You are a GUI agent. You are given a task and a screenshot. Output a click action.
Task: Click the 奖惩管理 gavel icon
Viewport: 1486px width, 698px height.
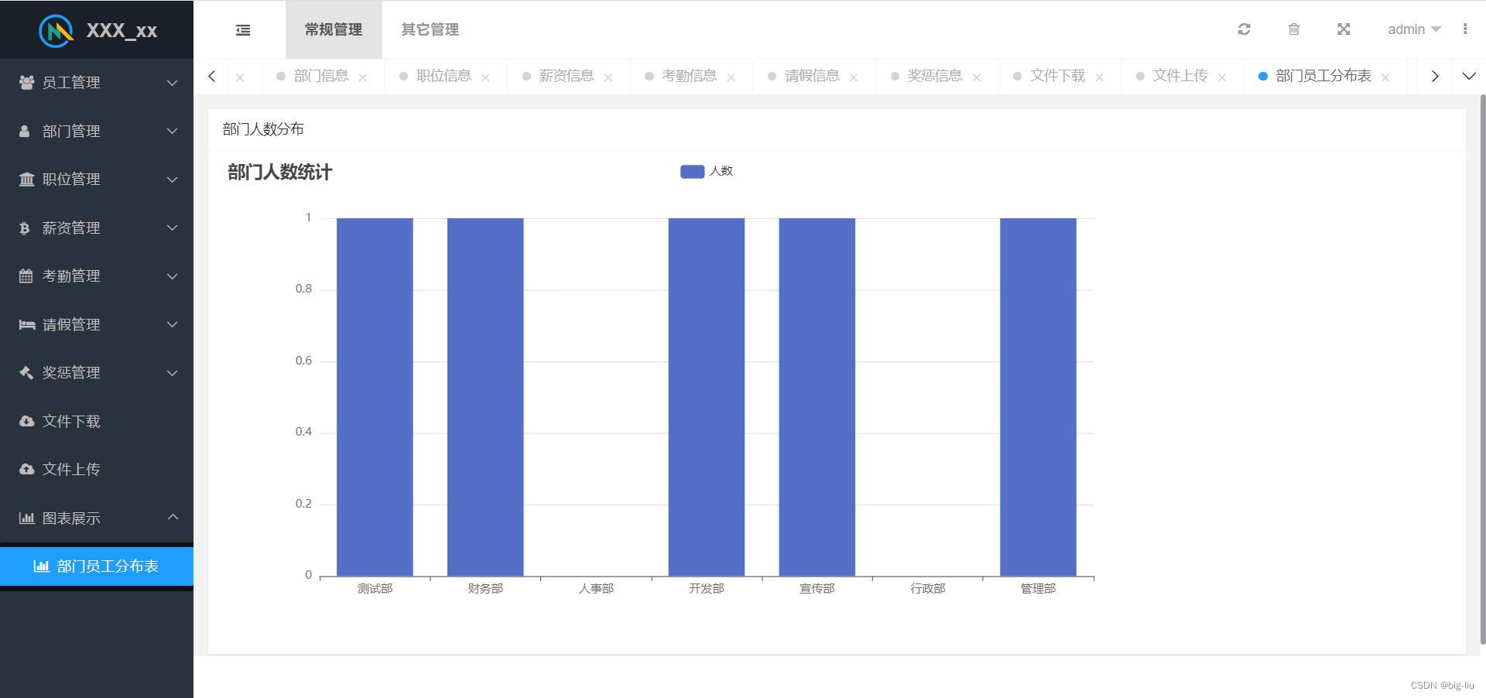26,372
